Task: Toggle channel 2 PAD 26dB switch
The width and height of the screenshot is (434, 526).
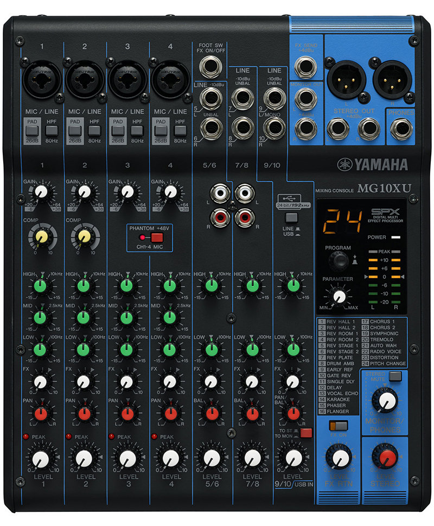Action: pyautogui.click(x=75, y=131)
